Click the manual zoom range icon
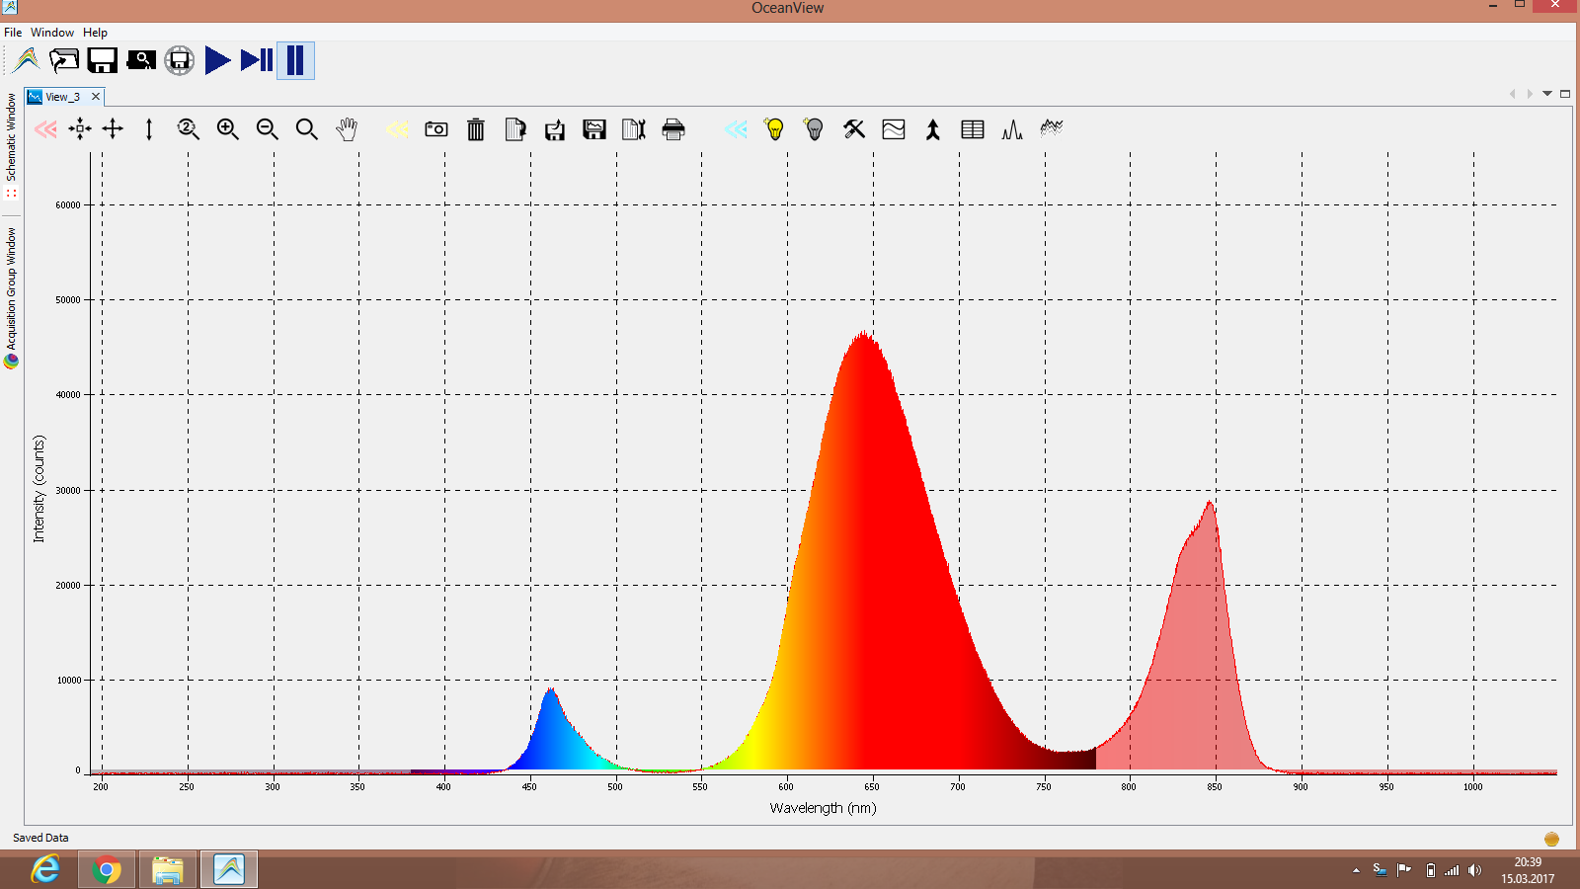1580x889 pixels. [x=189, y=129]
